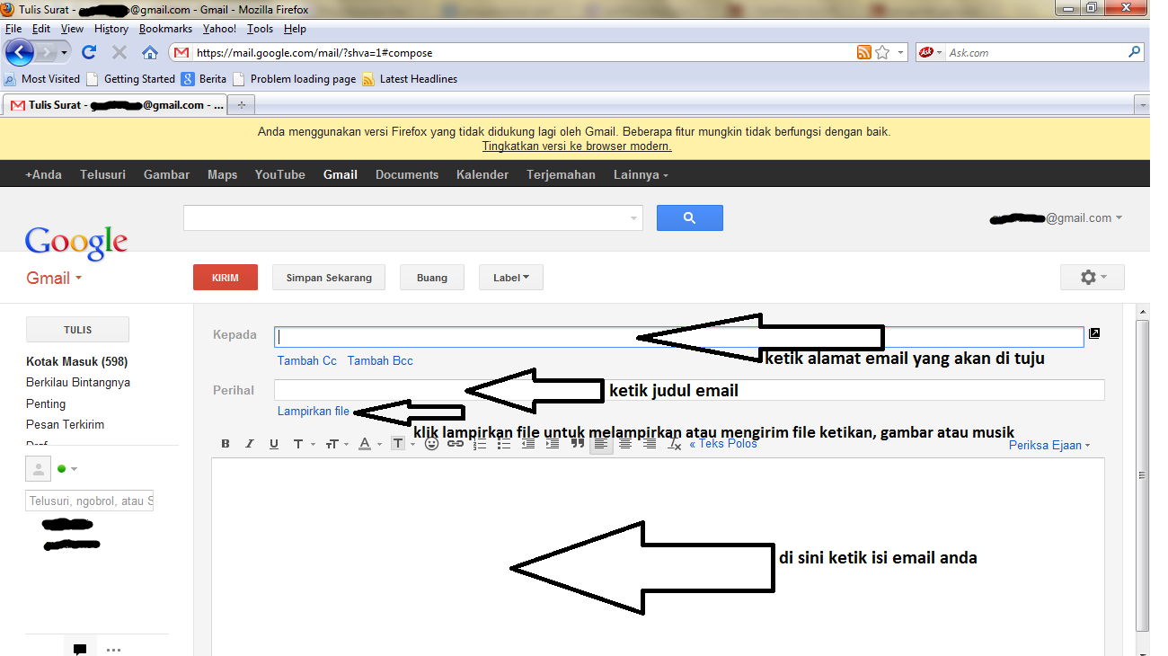Viewport: 1168px width, 656px height.
Task: Focus the Kepada recipient field
Action: tap(678, 337)
